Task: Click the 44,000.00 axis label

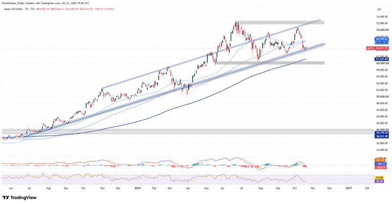Action: point(382,116)
